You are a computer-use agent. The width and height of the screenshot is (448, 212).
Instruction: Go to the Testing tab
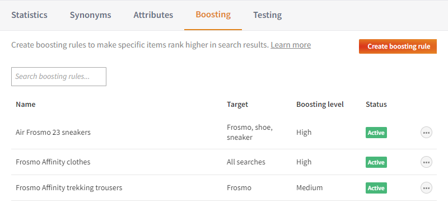(268, 15)
